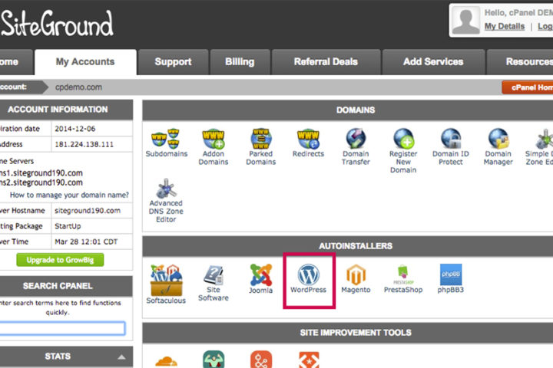
Task: Open the orange cloud CloudFlare tool icon
Action: [x=166, y=361]
